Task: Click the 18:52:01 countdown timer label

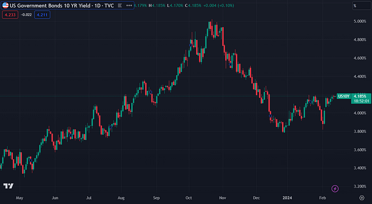Action: tap(361, 101)
